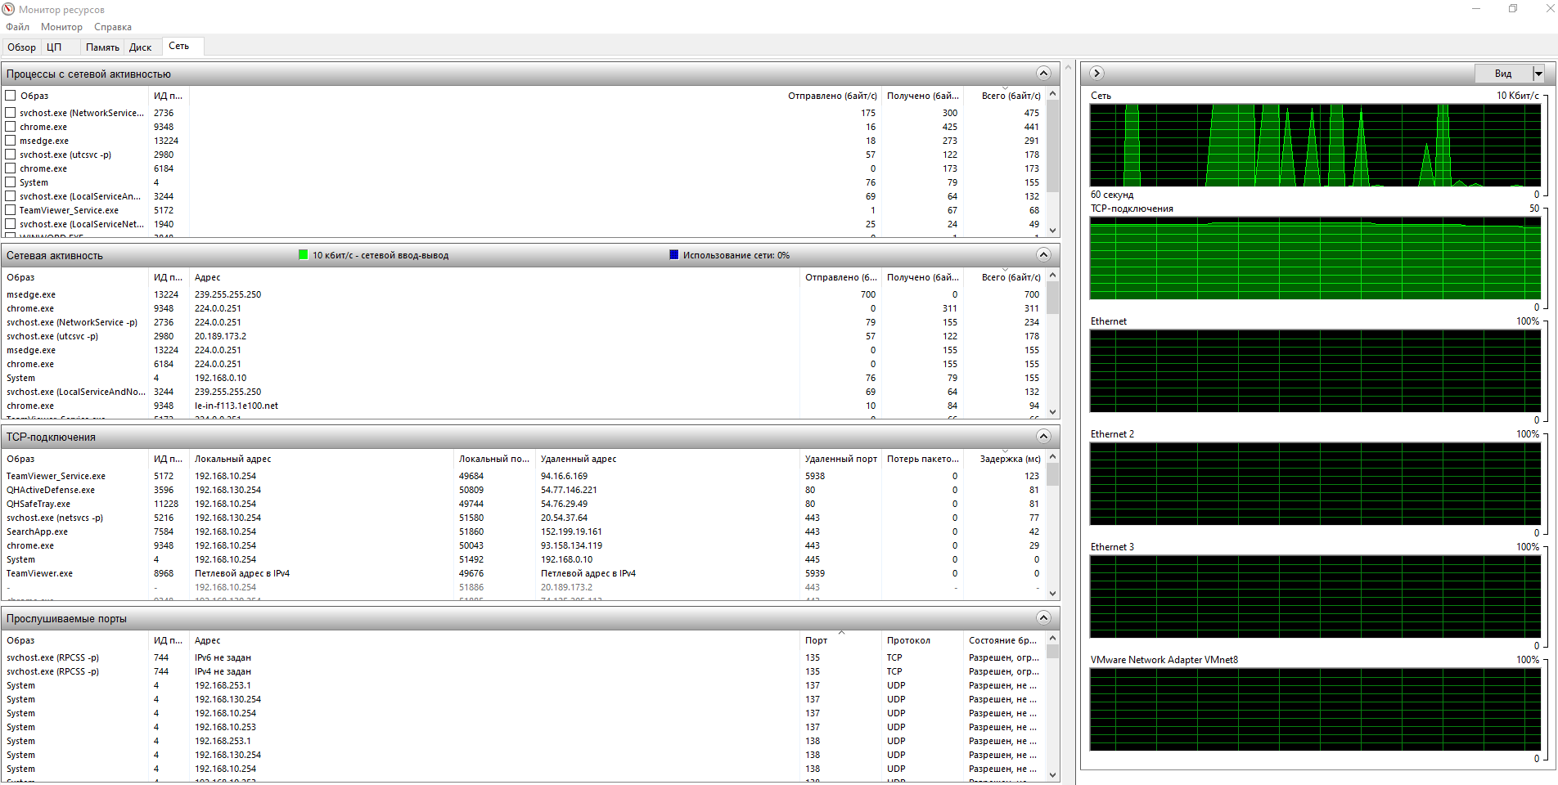Tick the msedge.exe process checkbox

click(11, 141)
